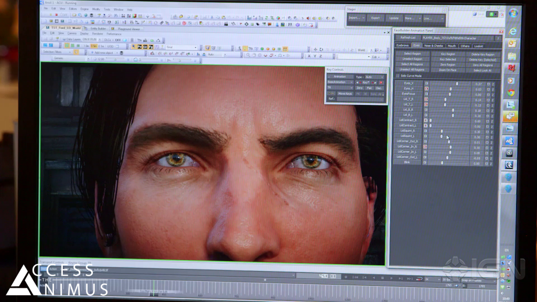Click the LidSquint_L slider handle
The image size is (537, 302).
[x=442, y=137]
